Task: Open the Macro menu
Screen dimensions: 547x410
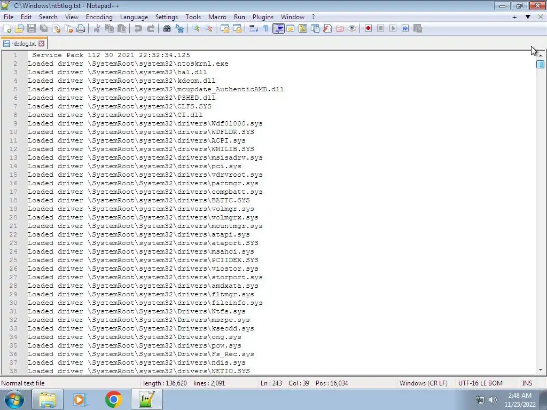Action: tap(217, 17)
